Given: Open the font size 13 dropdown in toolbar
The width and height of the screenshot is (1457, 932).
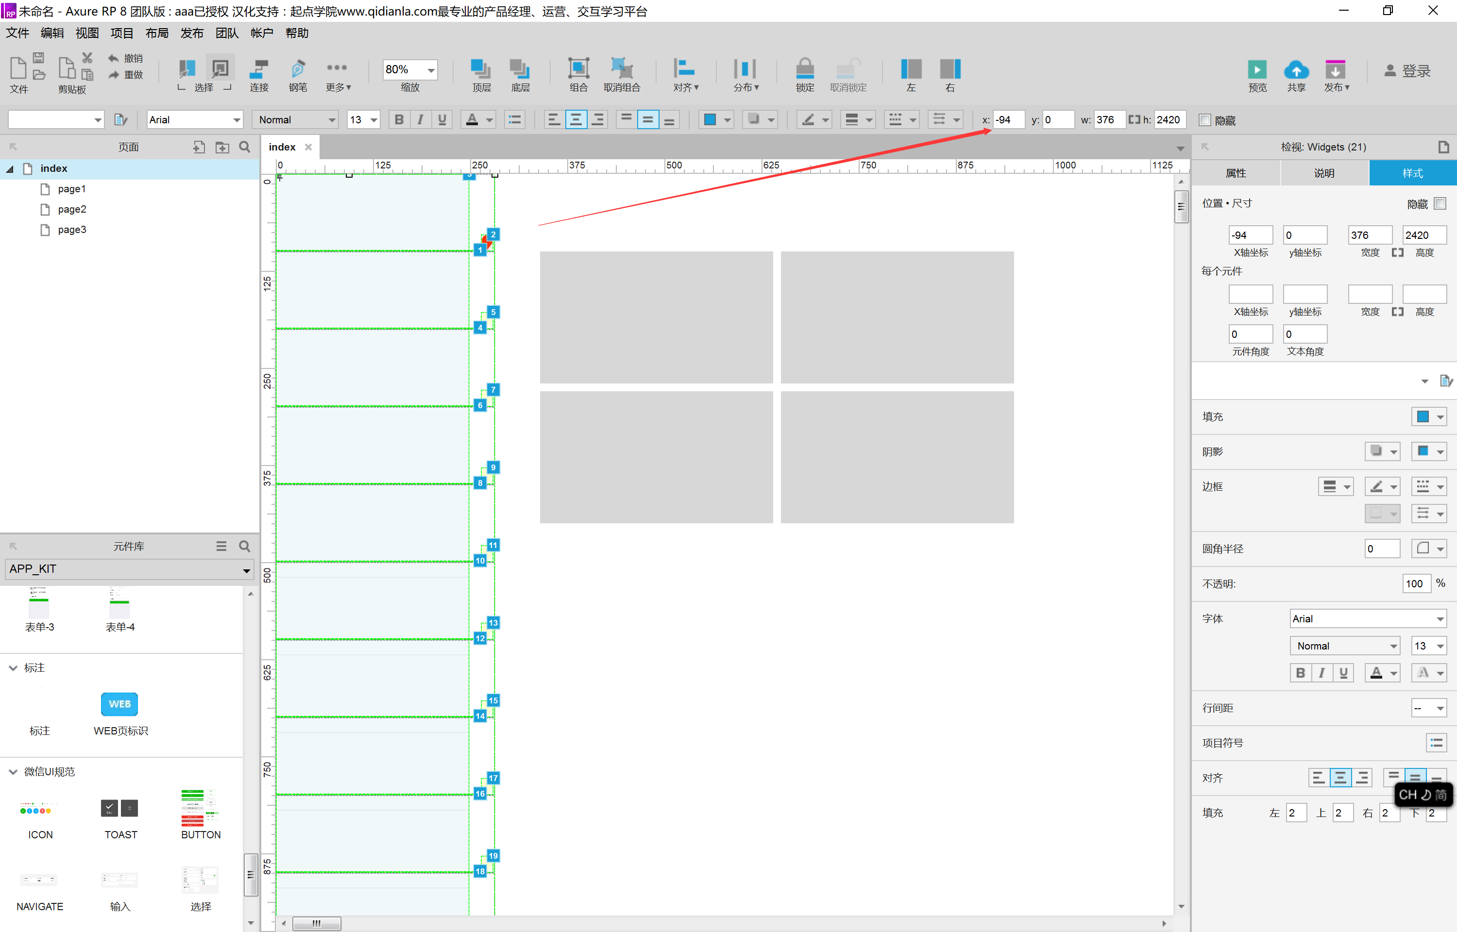Looking at the screenshot, I should pyautogui.click(x=374, y=120).
